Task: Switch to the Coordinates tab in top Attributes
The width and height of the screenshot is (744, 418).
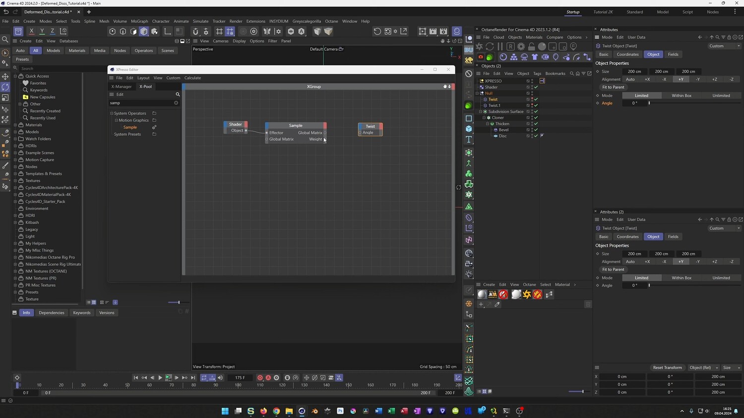Action: coord(627,54)
